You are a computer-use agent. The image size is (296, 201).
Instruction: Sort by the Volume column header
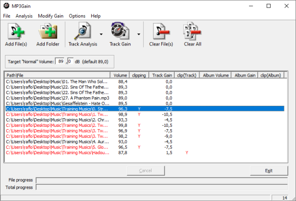(x=120, y=75)
